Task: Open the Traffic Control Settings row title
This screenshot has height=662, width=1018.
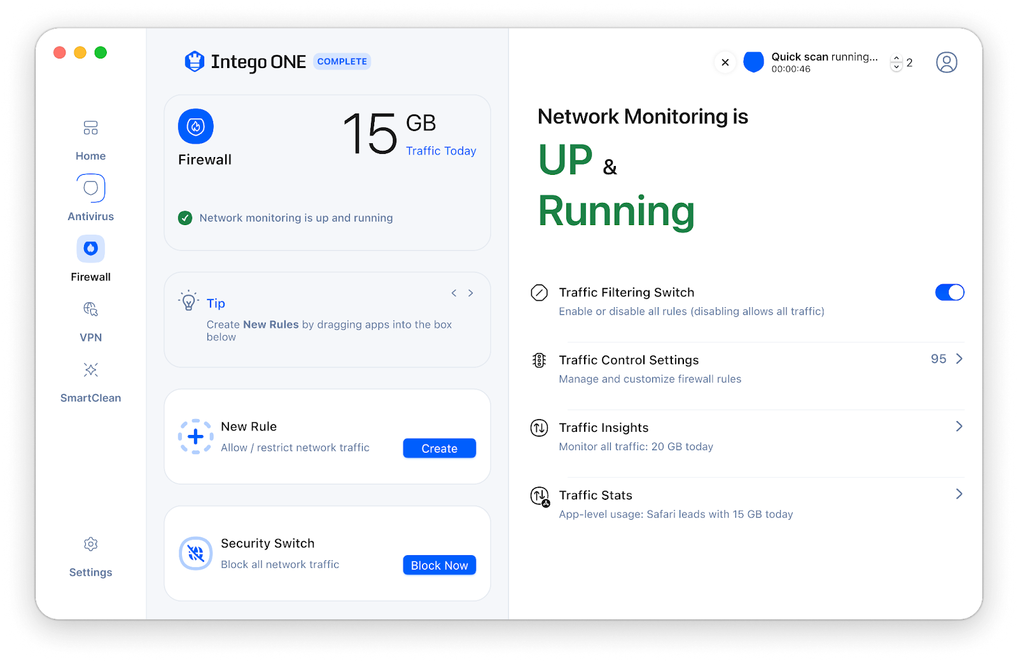Action: (x=629, y=360)
